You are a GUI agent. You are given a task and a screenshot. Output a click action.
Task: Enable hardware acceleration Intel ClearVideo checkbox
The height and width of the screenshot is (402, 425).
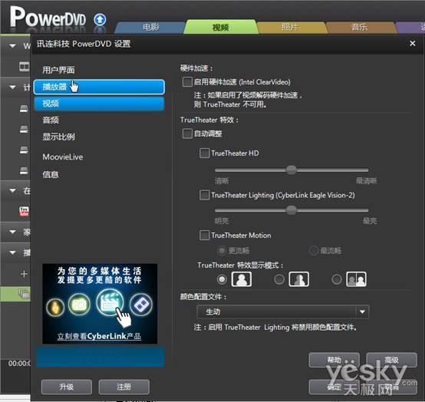point(187,81)
